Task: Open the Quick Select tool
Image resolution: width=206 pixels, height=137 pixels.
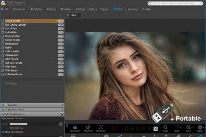Action: tap(75, 128)
